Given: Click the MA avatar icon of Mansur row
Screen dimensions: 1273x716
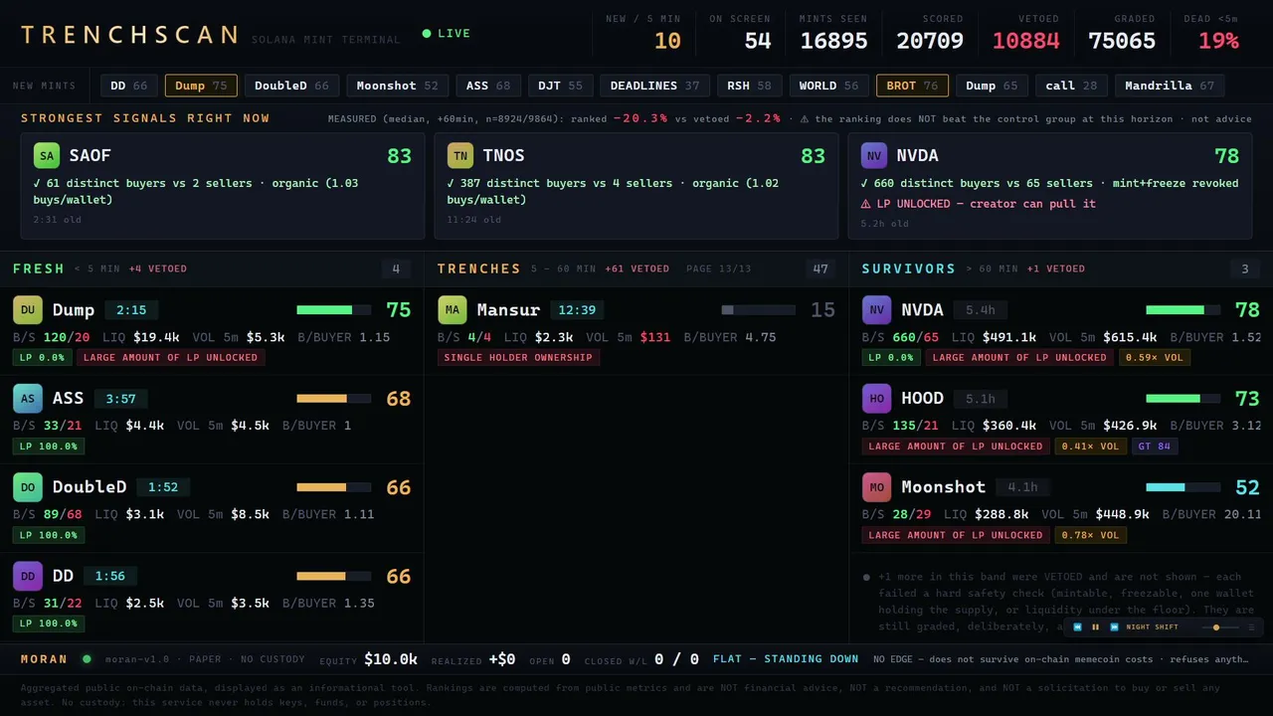Looking at the screenshot, I should [453, 309].
